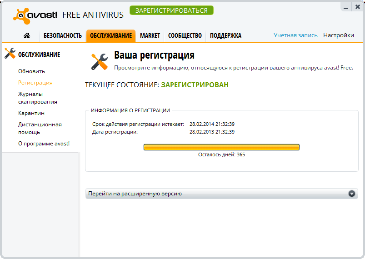Open Журналы сканирования in sidebar
Image resolution: width=365 pixels, height=259 pixels.
click(x=37, y=98)
